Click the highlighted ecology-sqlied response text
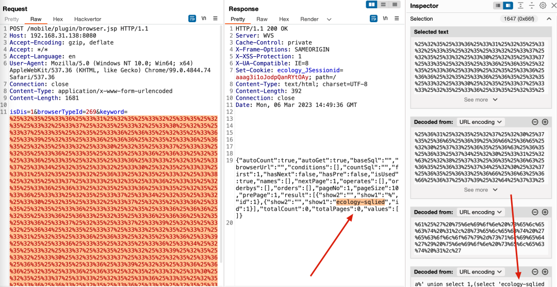 [360, 202]
